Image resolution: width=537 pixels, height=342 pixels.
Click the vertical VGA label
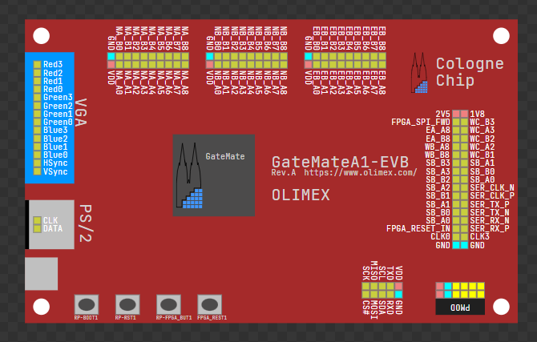80,113
